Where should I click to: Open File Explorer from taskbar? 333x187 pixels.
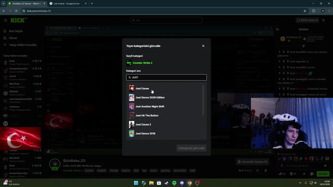151,183
